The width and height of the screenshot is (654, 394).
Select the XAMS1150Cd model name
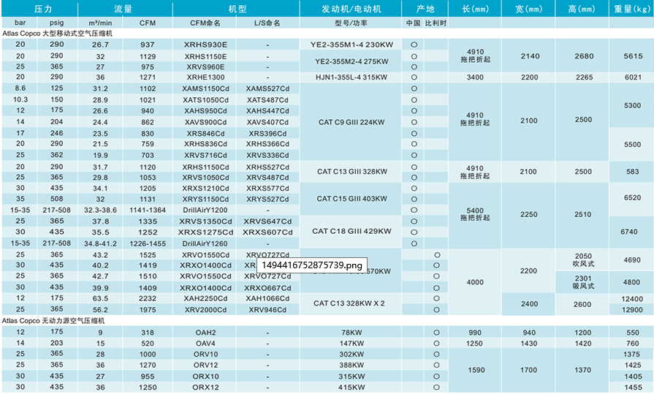(205, 88)
